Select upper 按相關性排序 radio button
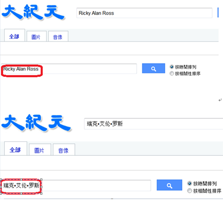223x200 pixels. tap(172, 74)
